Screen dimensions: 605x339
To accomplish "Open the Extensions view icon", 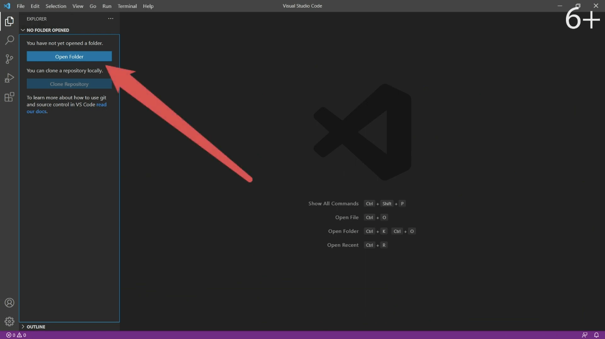I will coord(9,97).
